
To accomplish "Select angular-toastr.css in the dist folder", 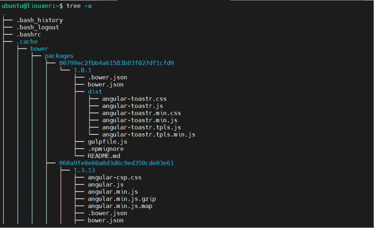I will (x=134, y=99).
